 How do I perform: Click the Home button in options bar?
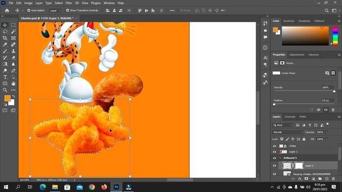(x=7, y=11)
